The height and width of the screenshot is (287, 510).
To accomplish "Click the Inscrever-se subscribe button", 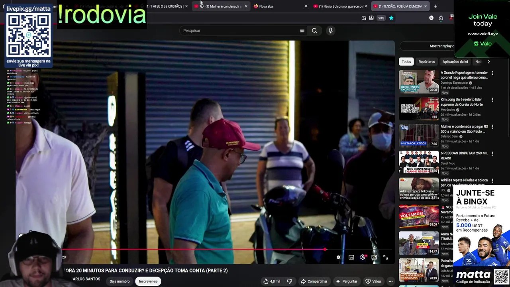I will pyautogui.click(x=148, y=281).
